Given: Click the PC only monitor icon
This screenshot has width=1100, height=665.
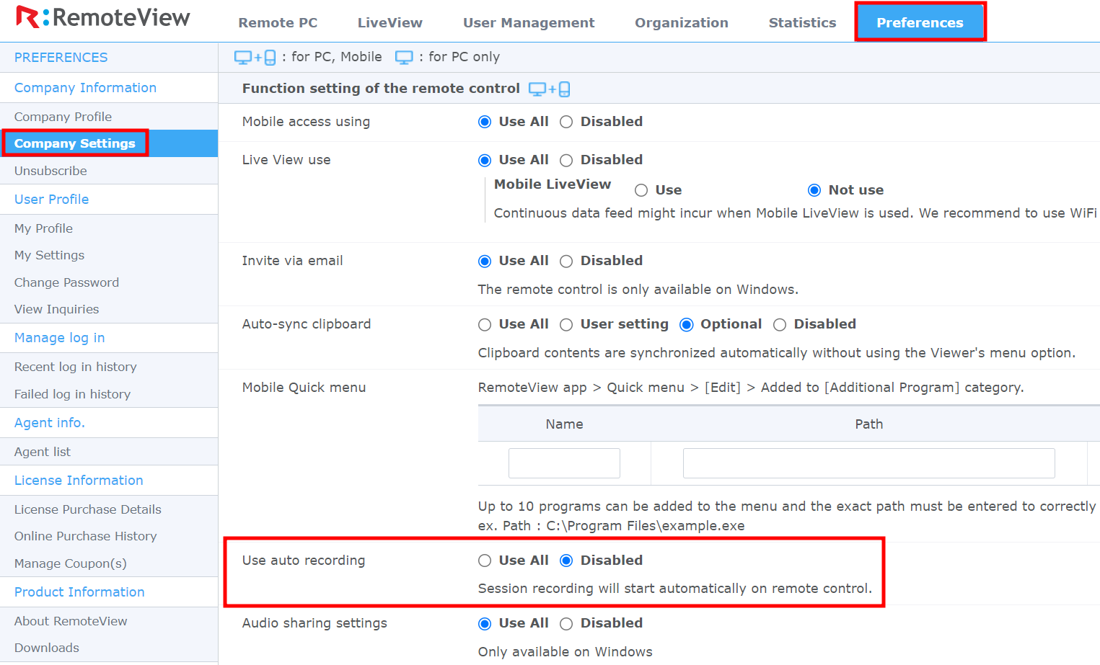Looking at the screenshot, I should tap(404, 56).
